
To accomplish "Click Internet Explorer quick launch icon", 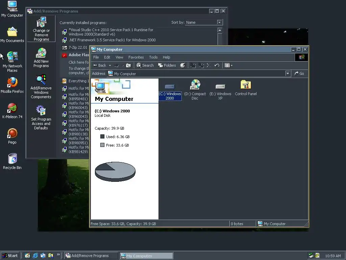I will 35,256.
